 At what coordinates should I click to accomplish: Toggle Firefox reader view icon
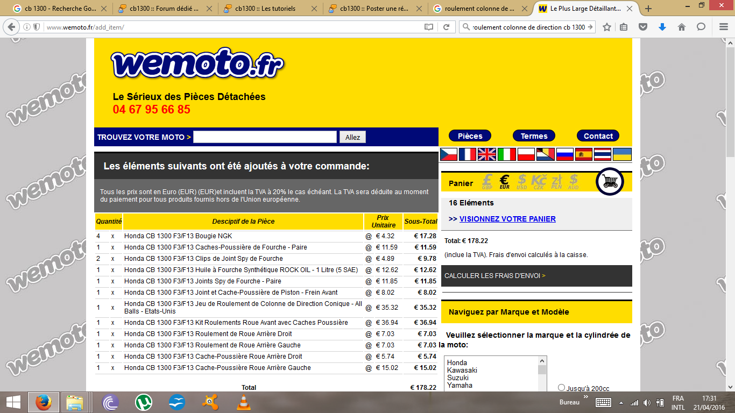428,27
